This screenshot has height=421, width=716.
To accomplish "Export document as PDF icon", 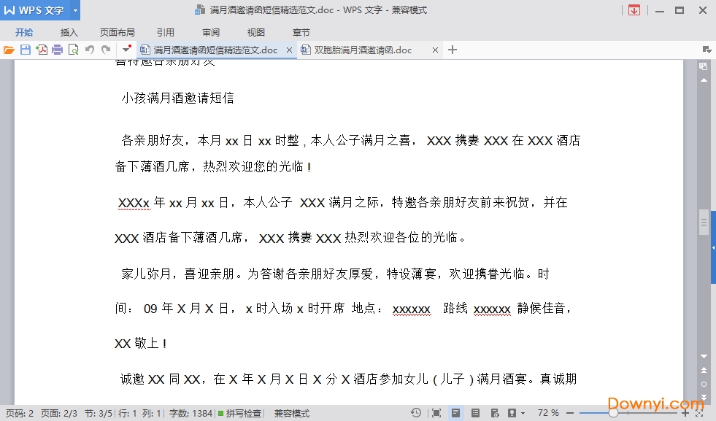I will pyautogui.click(x=42, y=50).
